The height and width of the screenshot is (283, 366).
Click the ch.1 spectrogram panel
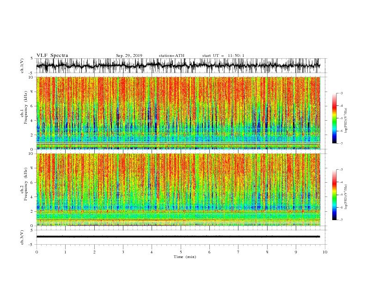pyautogui.click(x=178, y=113)
